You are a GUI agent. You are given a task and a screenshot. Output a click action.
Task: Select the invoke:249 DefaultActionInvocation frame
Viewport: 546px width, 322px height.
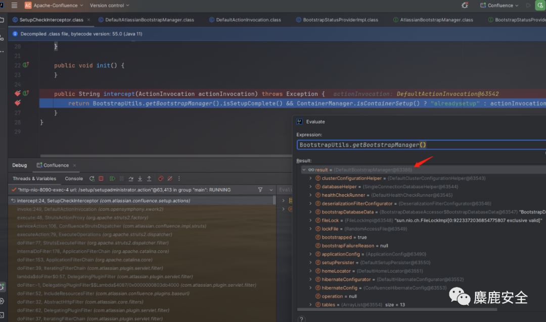coord(142,209)
